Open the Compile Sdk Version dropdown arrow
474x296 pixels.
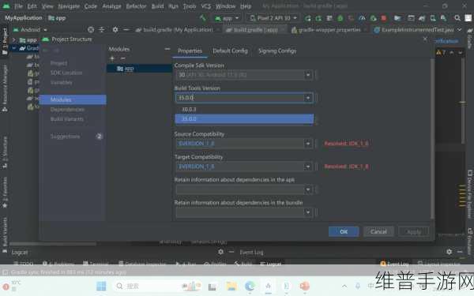(x=308, y=75)
